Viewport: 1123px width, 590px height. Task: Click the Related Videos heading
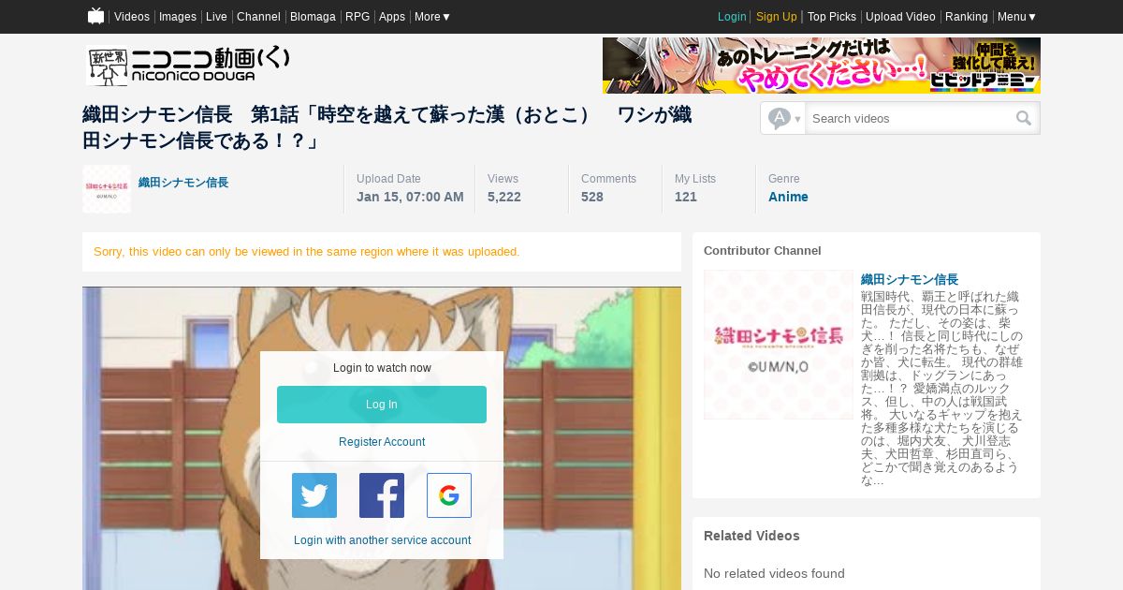(751, 536)
